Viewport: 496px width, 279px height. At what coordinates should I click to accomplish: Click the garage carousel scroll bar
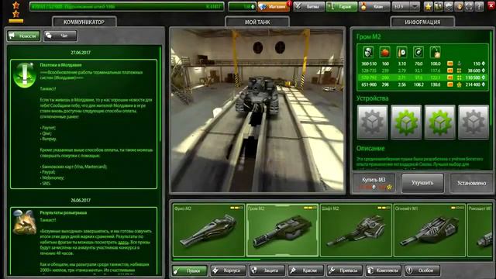point(217,260)
